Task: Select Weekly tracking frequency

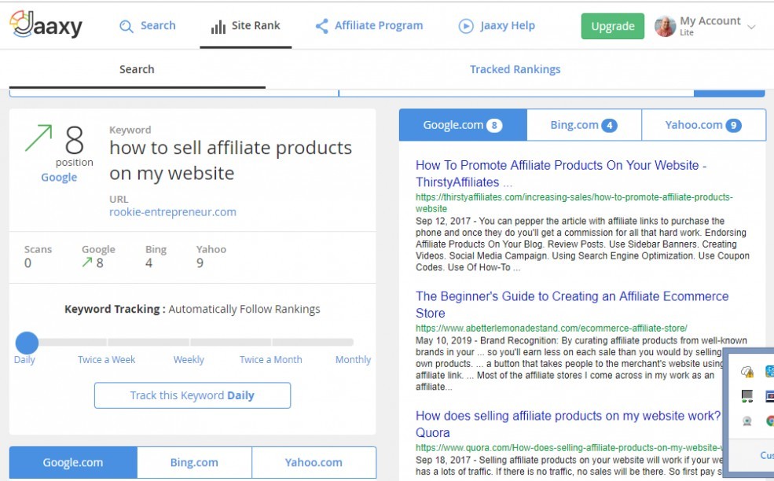Action: [189, 359]
